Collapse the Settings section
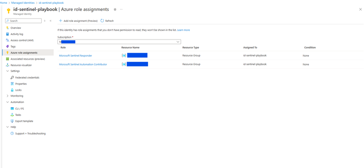This screenshot has width=364, height=168. 8,71
